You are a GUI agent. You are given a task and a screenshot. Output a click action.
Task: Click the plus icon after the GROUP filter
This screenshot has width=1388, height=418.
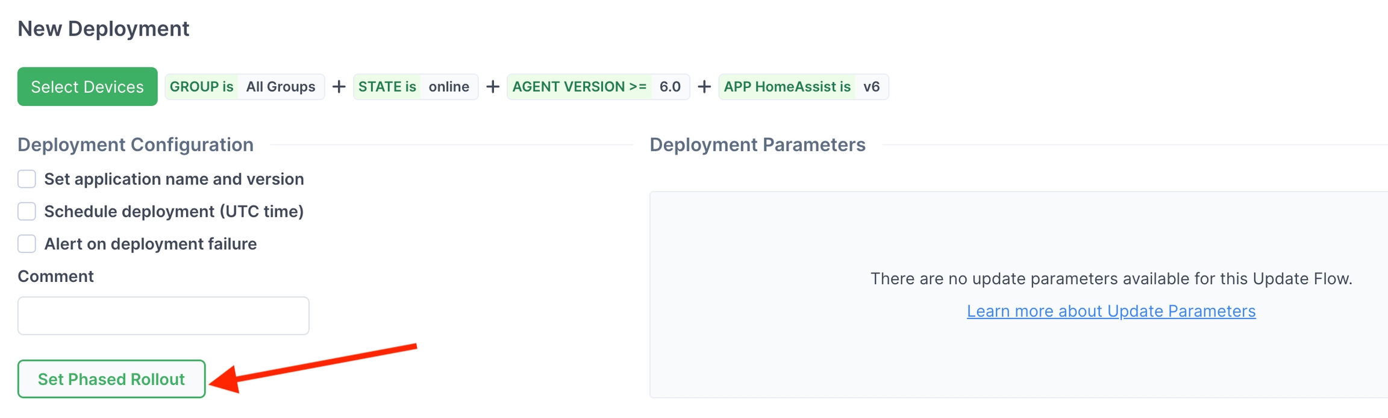[x=339, y=87]
